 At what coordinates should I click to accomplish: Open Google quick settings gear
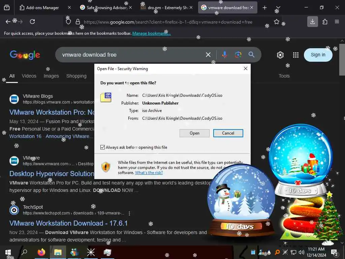coord(280,55)
